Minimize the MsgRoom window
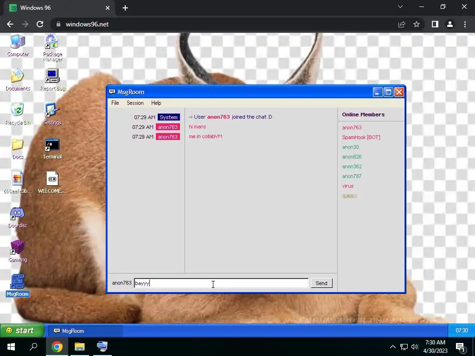 tap(378, 92)
